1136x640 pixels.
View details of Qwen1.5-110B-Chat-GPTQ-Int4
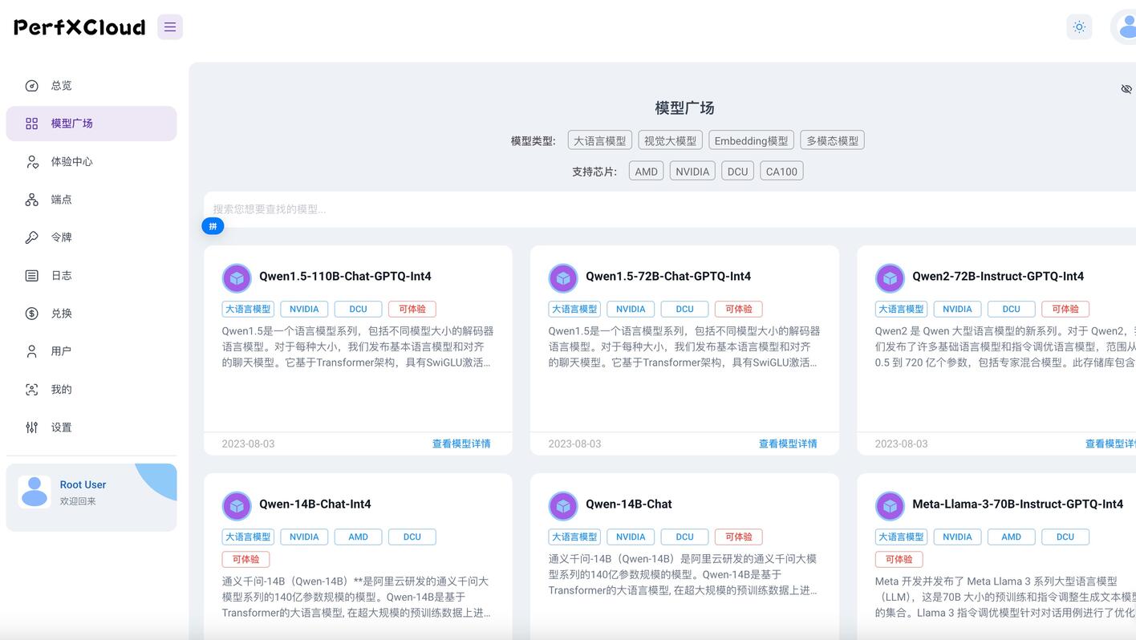(x=461, y=444)
